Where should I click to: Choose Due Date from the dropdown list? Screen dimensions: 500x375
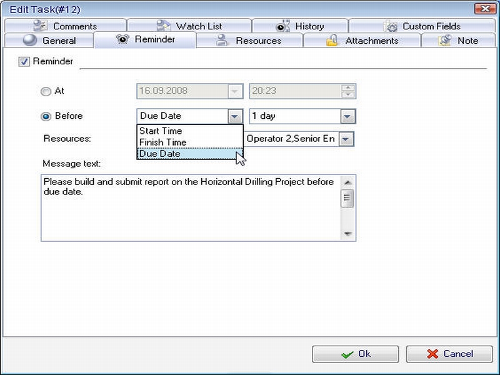point(190,154)
